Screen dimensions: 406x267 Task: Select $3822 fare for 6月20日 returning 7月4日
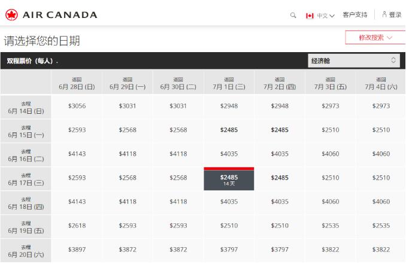381,250
